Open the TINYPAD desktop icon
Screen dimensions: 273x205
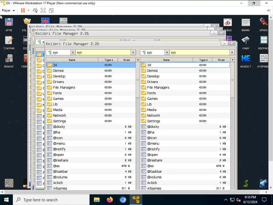(9, 43)
